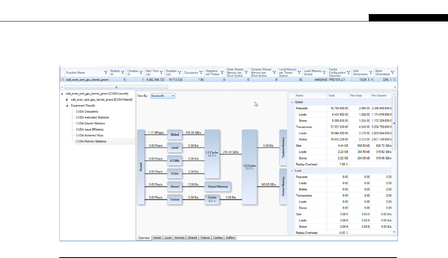
Task: Select CUDA Achieved Flops
Action: (x=90, y=136)
